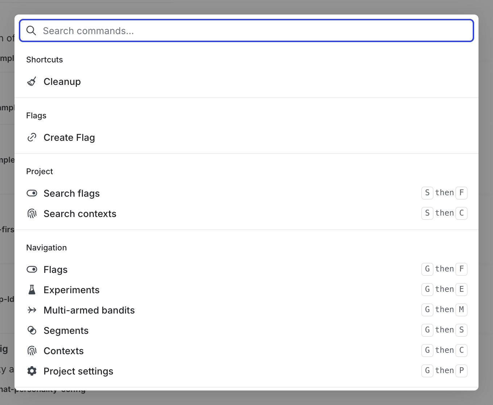Click the fingerprint icon in Navigation Contexts row
The height and width of the screenshot is (405, 493).
32,351
